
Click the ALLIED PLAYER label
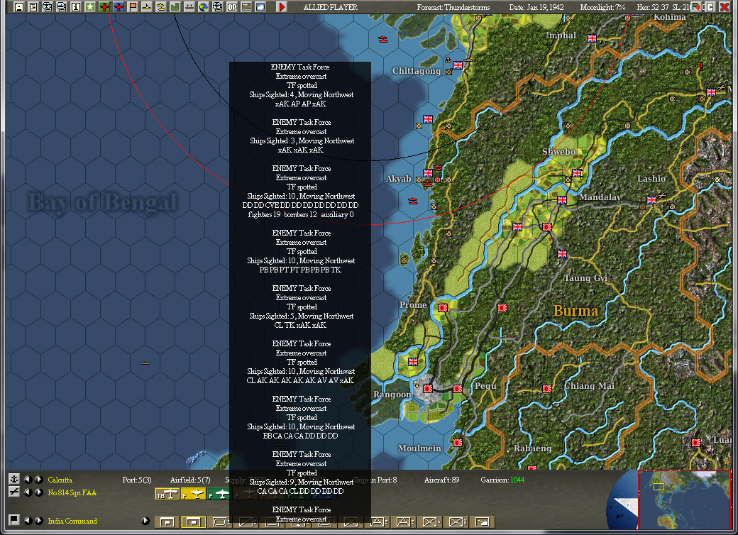pyautogui.click(x=330, y=7)
